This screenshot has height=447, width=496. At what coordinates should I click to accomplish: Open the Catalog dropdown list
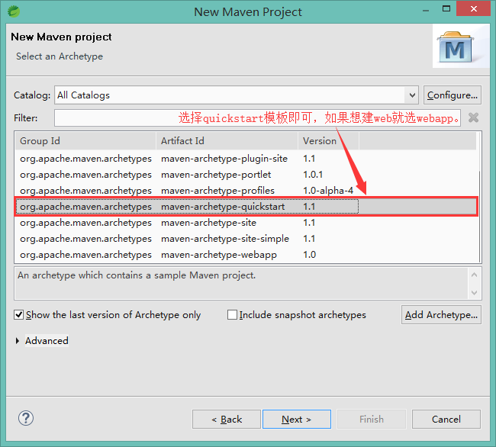412,95
